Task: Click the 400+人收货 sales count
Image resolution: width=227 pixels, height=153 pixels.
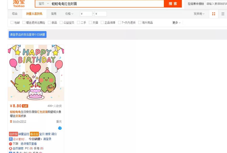Action: (55, 106)
